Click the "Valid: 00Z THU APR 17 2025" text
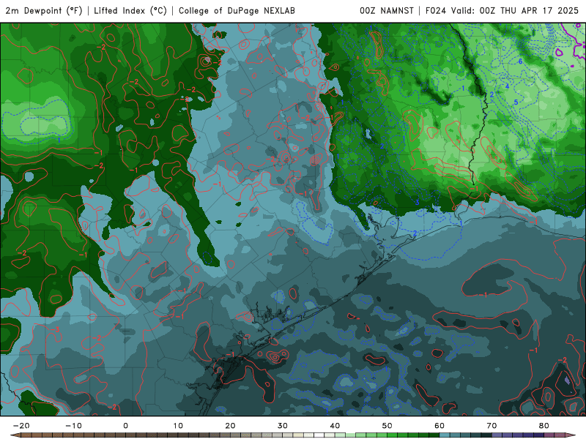Image resolution: width=586 pixels, height=439 pixels. tap(515, 11)
